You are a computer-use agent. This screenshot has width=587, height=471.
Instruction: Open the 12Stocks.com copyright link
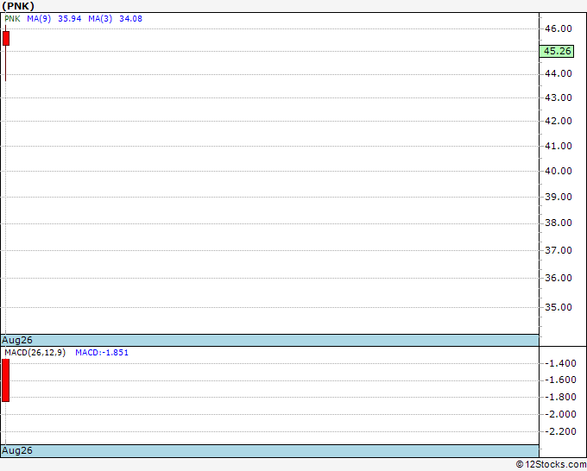click(x=551, y=465)
